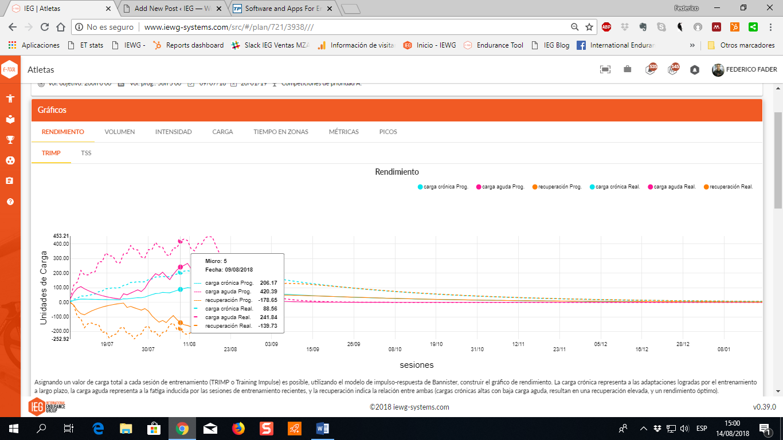783x440 pixels.
Task: Open notifications badge showing 535
Action: tap(651, 69)
